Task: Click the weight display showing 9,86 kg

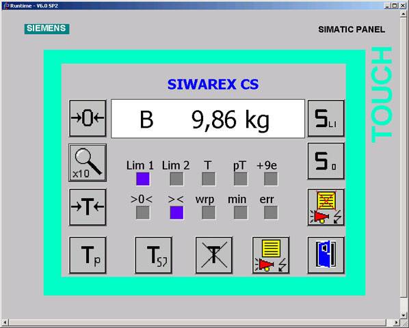Action: 208,118
